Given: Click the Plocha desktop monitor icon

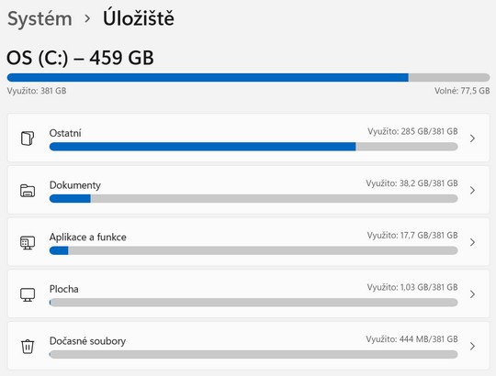Looking at the screenshot, I should point(28,294).
